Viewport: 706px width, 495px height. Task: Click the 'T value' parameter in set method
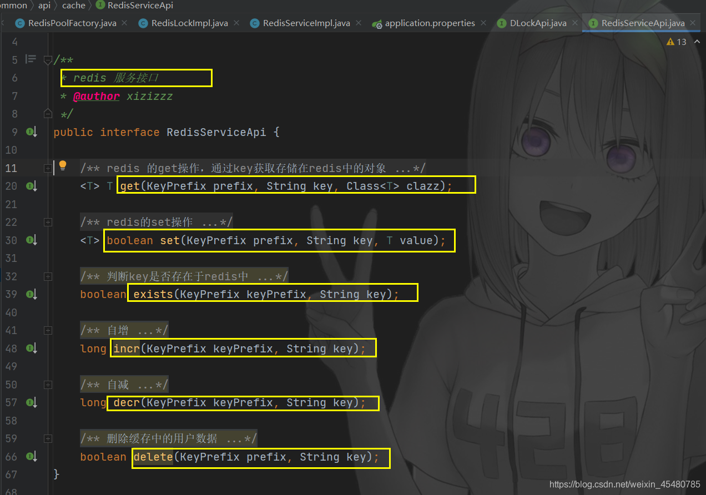[x=410, y=240]
